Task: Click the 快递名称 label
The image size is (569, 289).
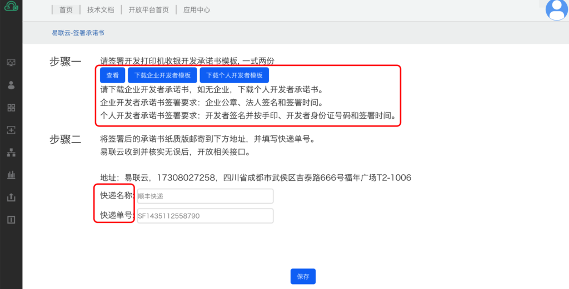Action: point(116,196)
